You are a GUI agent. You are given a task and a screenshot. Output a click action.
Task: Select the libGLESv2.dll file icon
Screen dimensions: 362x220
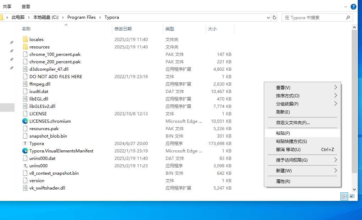click(x=25, y=106)
